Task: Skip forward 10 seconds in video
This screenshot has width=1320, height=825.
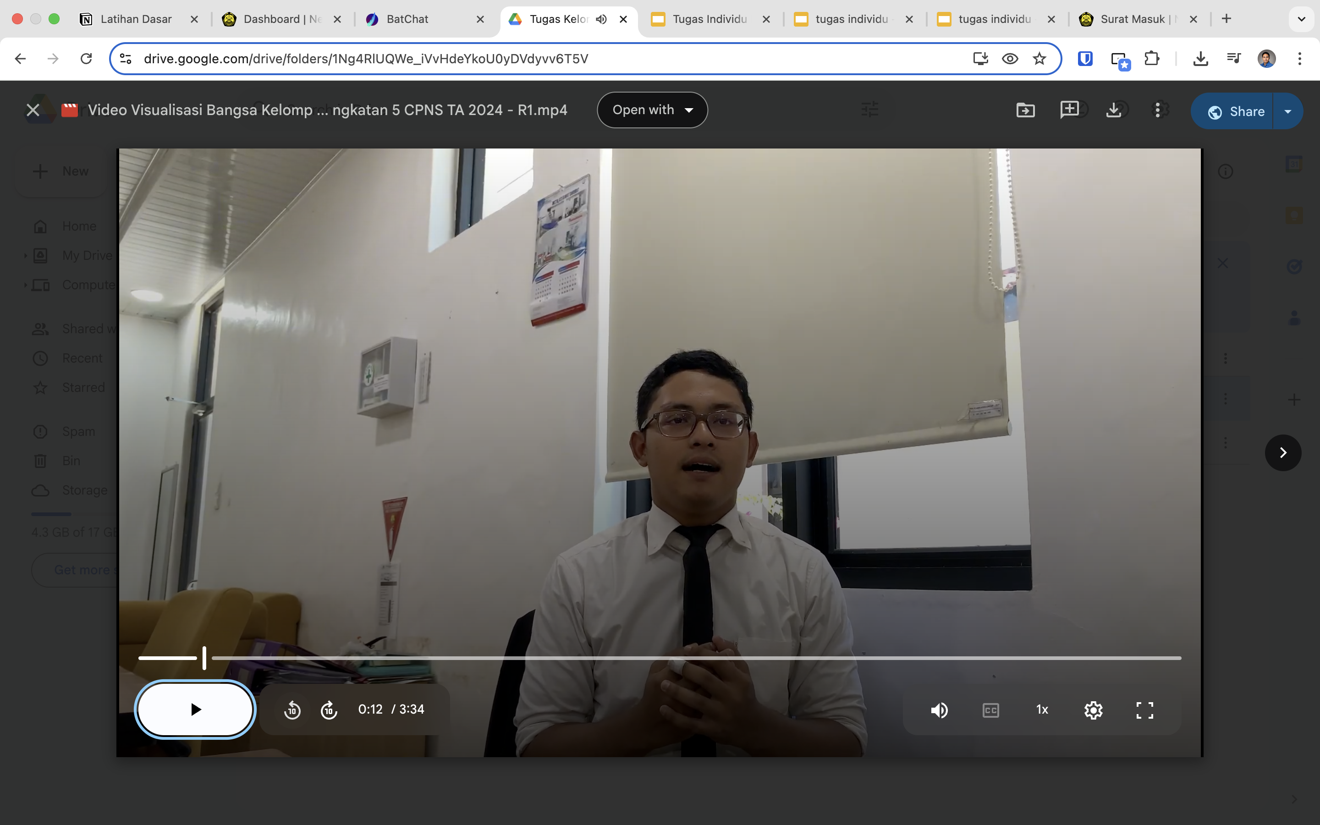Action: point(329,710)
